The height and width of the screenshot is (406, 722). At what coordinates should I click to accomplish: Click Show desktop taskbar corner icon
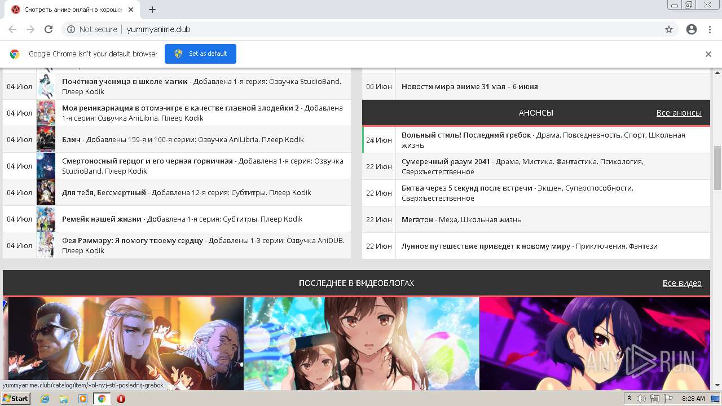[x=716, y=399]
